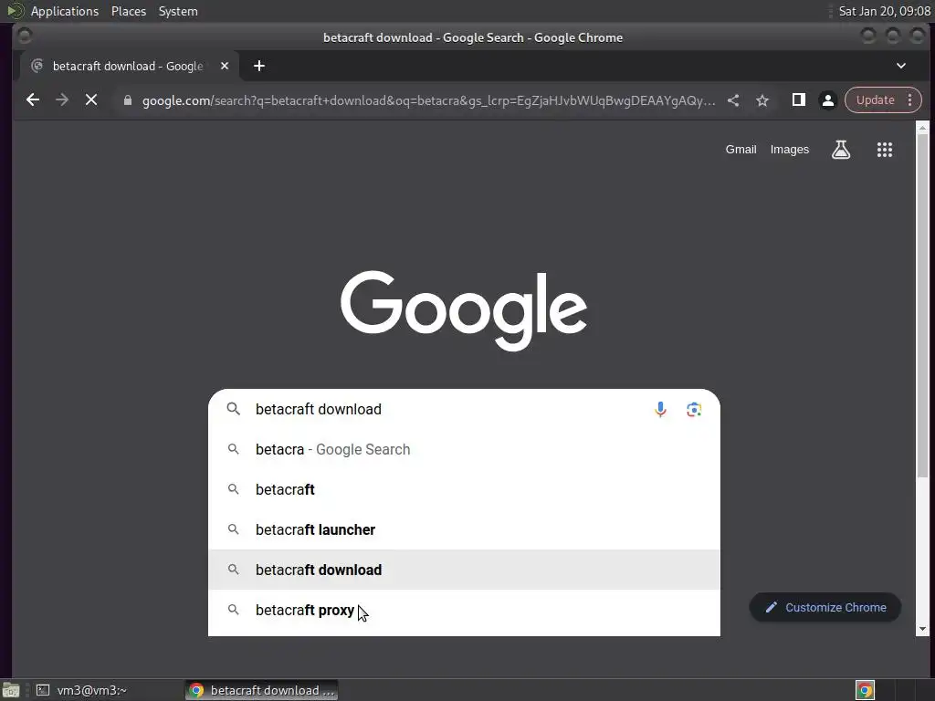Click the page vertical scrollbar thumb
This screenshot has height=701, width=935.
[x=922, y=305]
